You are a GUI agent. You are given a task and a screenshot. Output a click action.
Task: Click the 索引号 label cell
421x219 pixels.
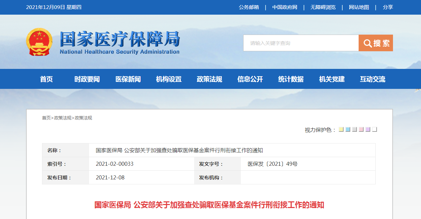(x=66, y=164)
